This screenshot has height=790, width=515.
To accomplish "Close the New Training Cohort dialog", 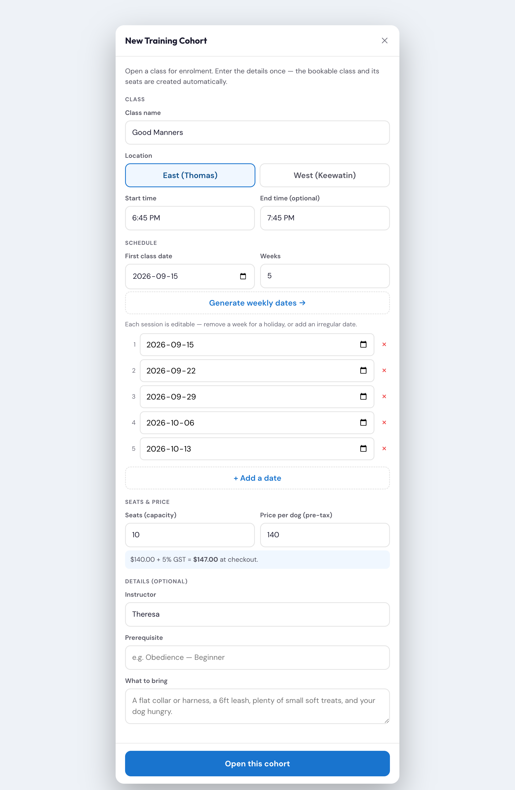I will 384,40.
